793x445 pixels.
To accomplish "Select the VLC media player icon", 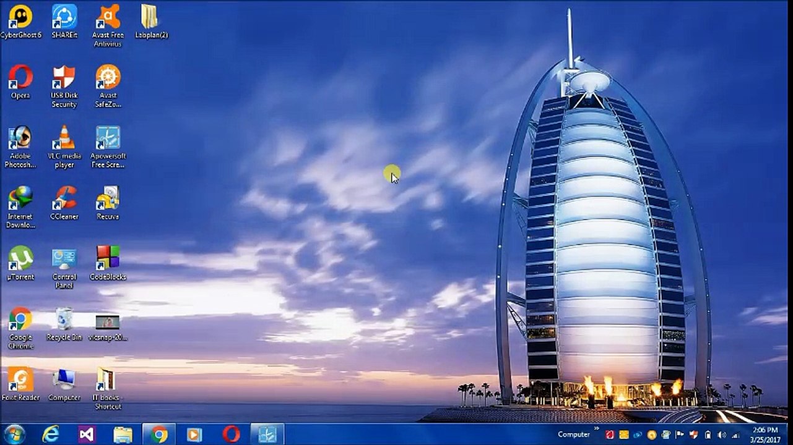I will [64, 147].
